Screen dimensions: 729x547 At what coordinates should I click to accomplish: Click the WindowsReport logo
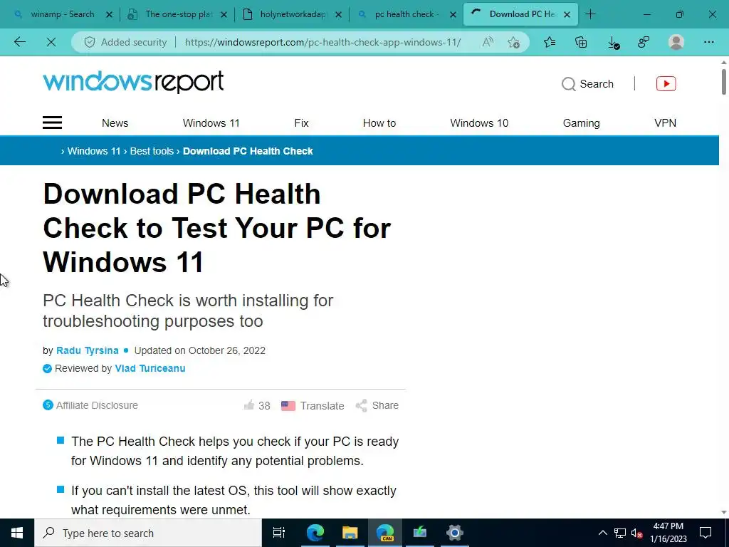(133, 83)
